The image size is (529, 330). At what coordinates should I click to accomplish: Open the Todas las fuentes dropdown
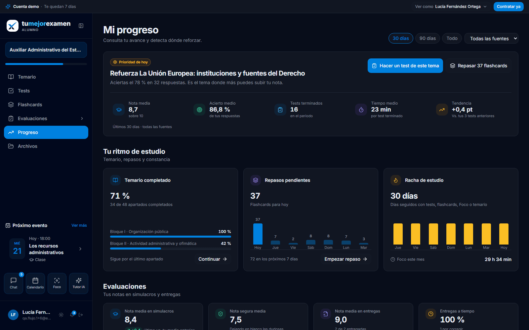click(491, 38)
